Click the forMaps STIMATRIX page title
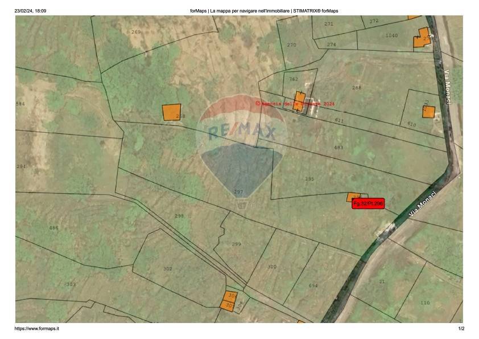 (264, 11)
